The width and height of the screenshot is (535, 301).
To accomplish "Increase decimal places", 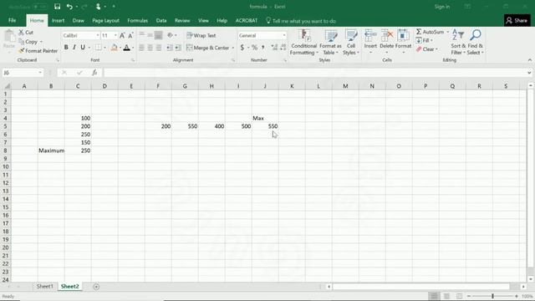I will [274, 48].
